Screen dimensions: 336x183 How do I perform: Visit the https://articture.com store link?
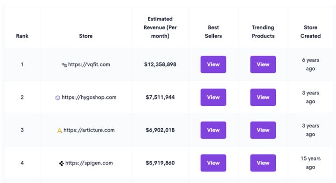point(89,130)
